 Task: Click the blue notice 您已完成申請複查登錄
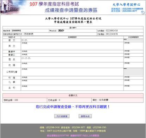click(x=72, y=107)
